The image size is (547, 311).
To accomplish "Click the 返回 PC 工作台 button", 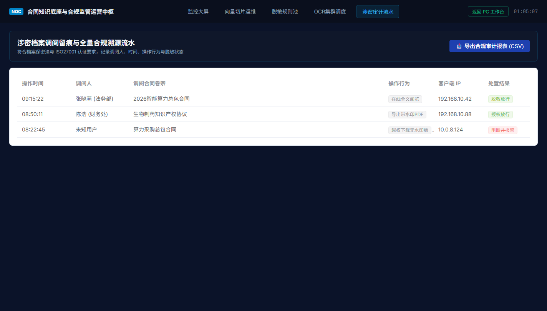I will [x=488, y=12].
